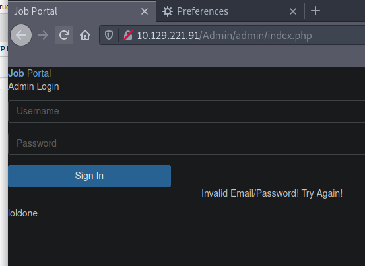
Task: Open the Job Portal header link
Action: click(x=30, y=73)
